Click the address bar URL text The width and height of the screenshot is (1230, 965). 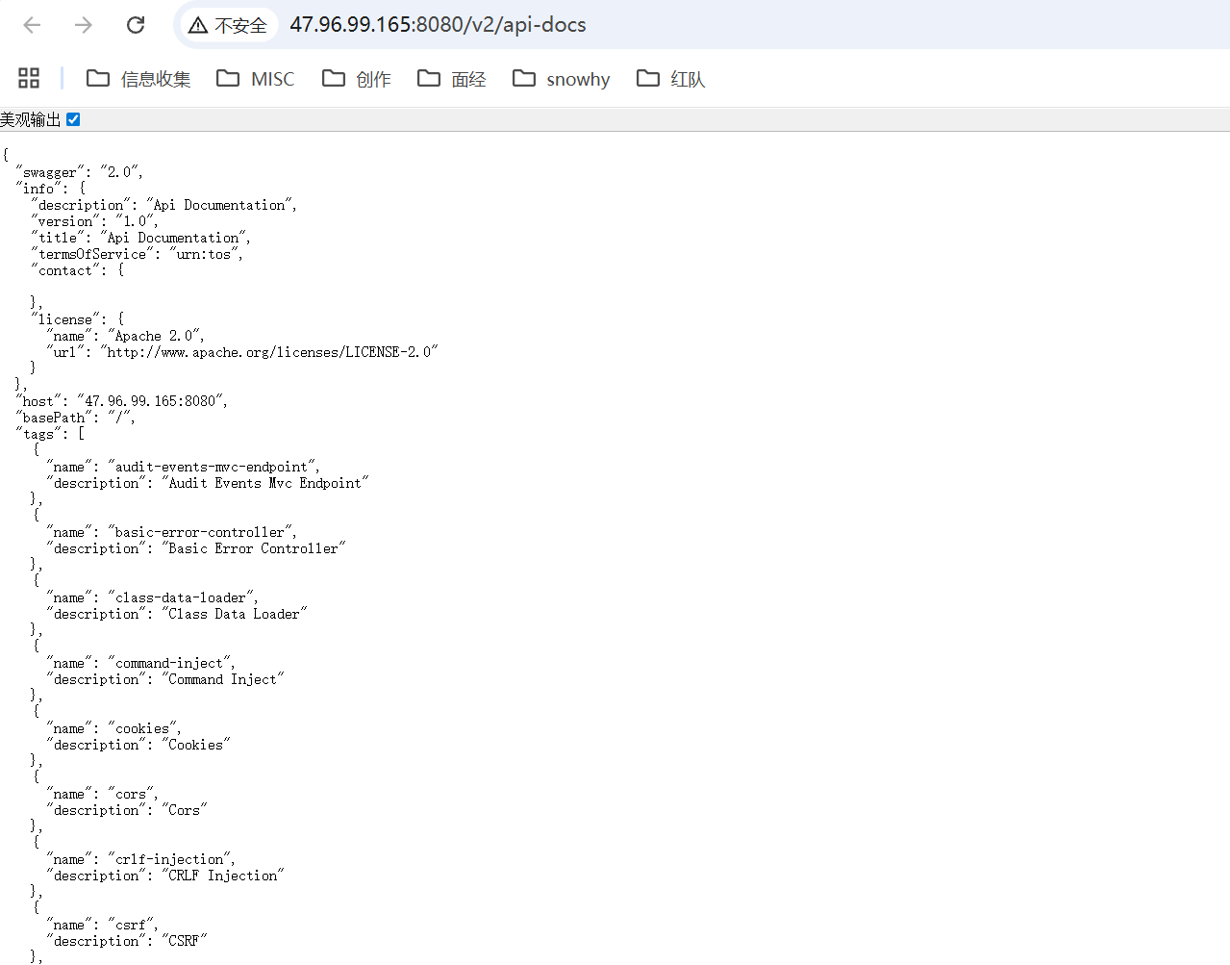[x=438, y=25]
